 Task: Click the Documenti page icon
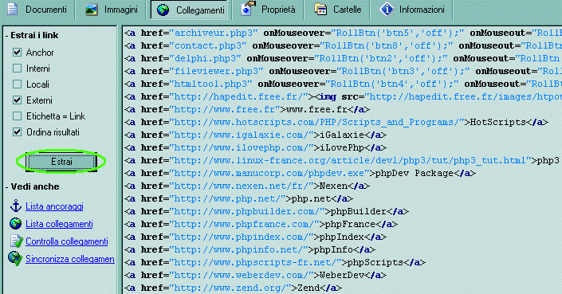click(13, 9)
